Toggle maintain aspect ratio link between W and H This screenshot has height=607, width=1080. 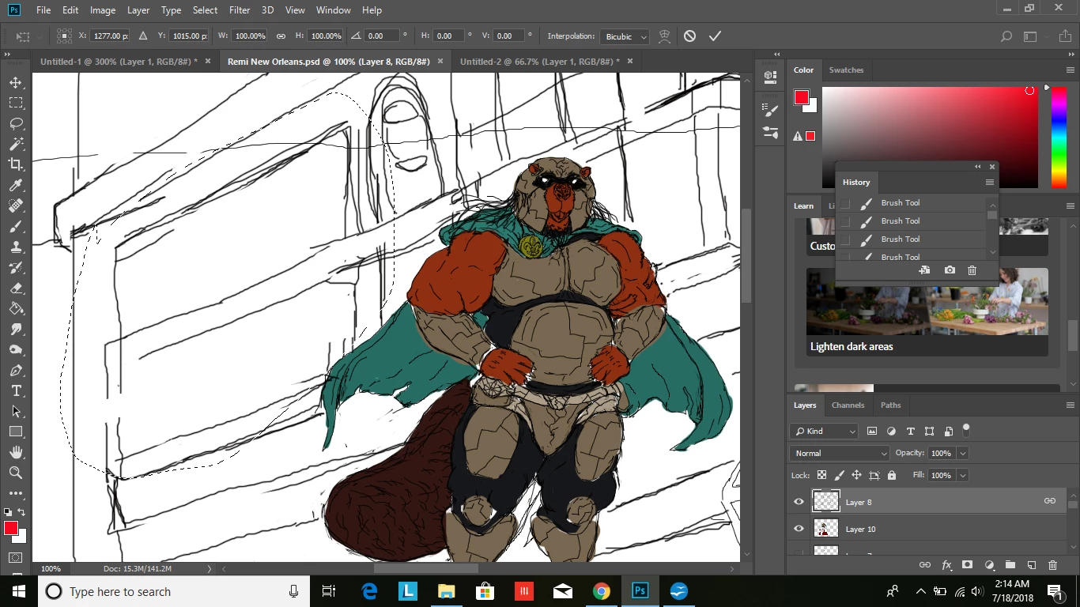pos(281,36)
